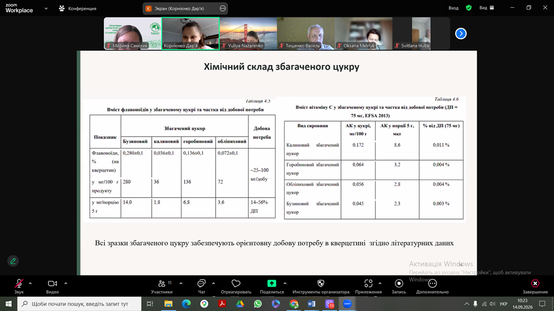
Task: Toggle camera with the Видео button
Action: coord(52,286)
